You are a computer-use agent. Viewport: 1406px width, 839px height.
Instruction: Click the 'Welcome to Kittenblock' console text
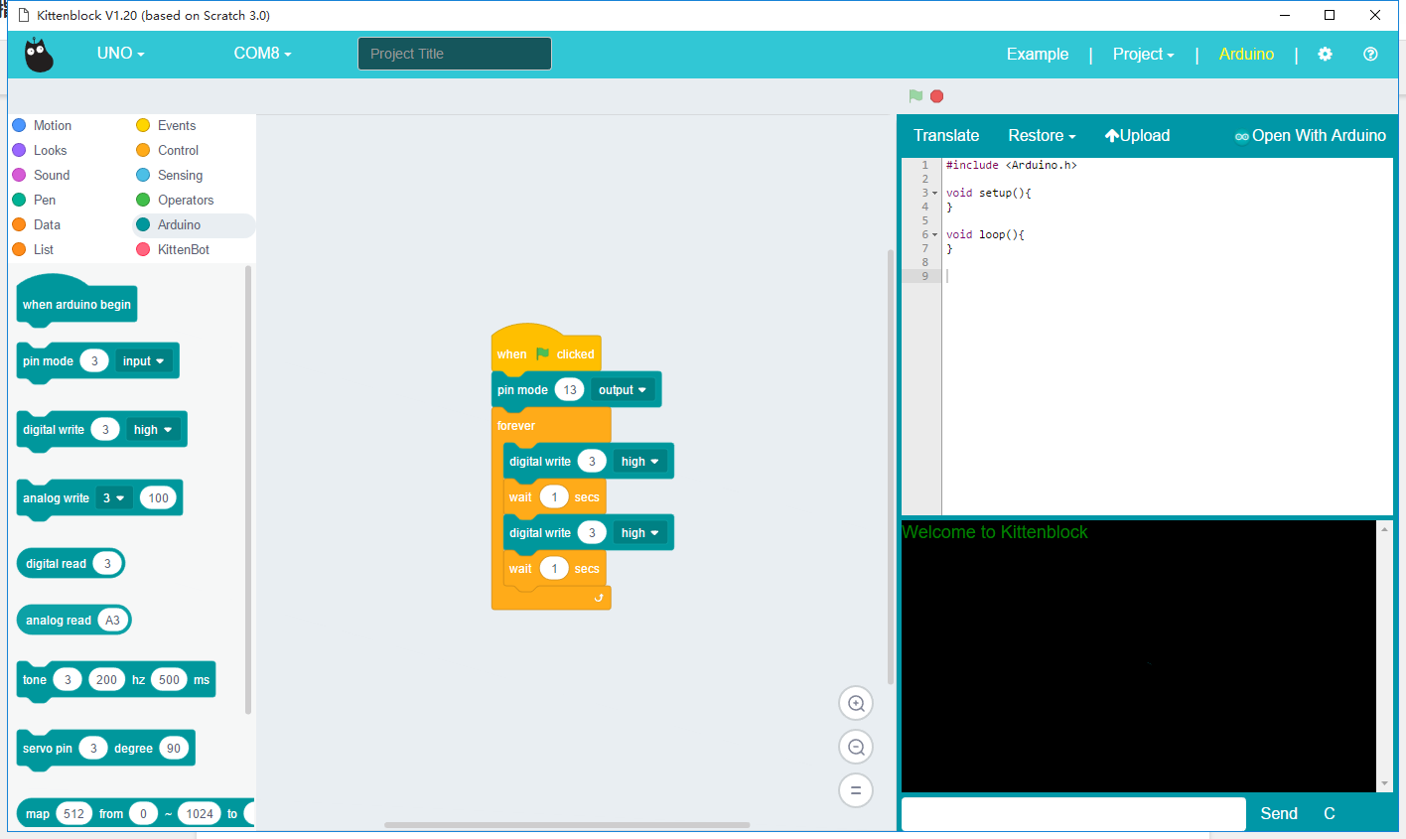994,532
